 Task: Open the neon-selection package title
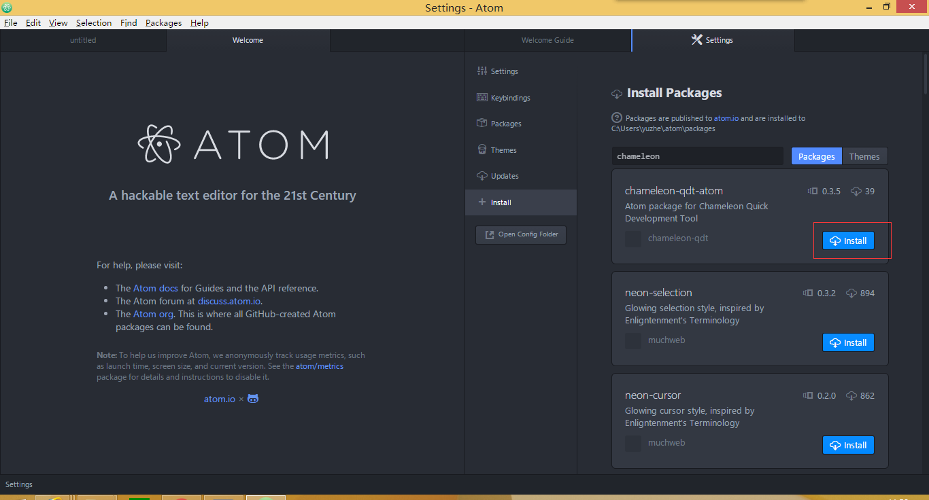click(x=658, y=293)
